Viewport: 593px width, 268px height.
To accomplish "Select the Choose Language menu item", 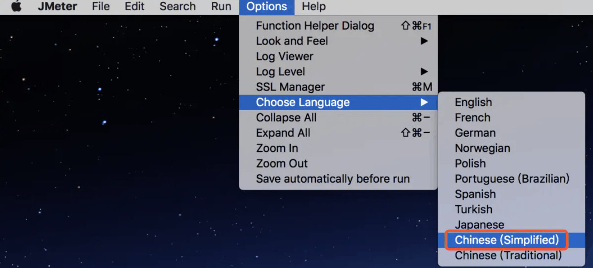I will [338, 102].
